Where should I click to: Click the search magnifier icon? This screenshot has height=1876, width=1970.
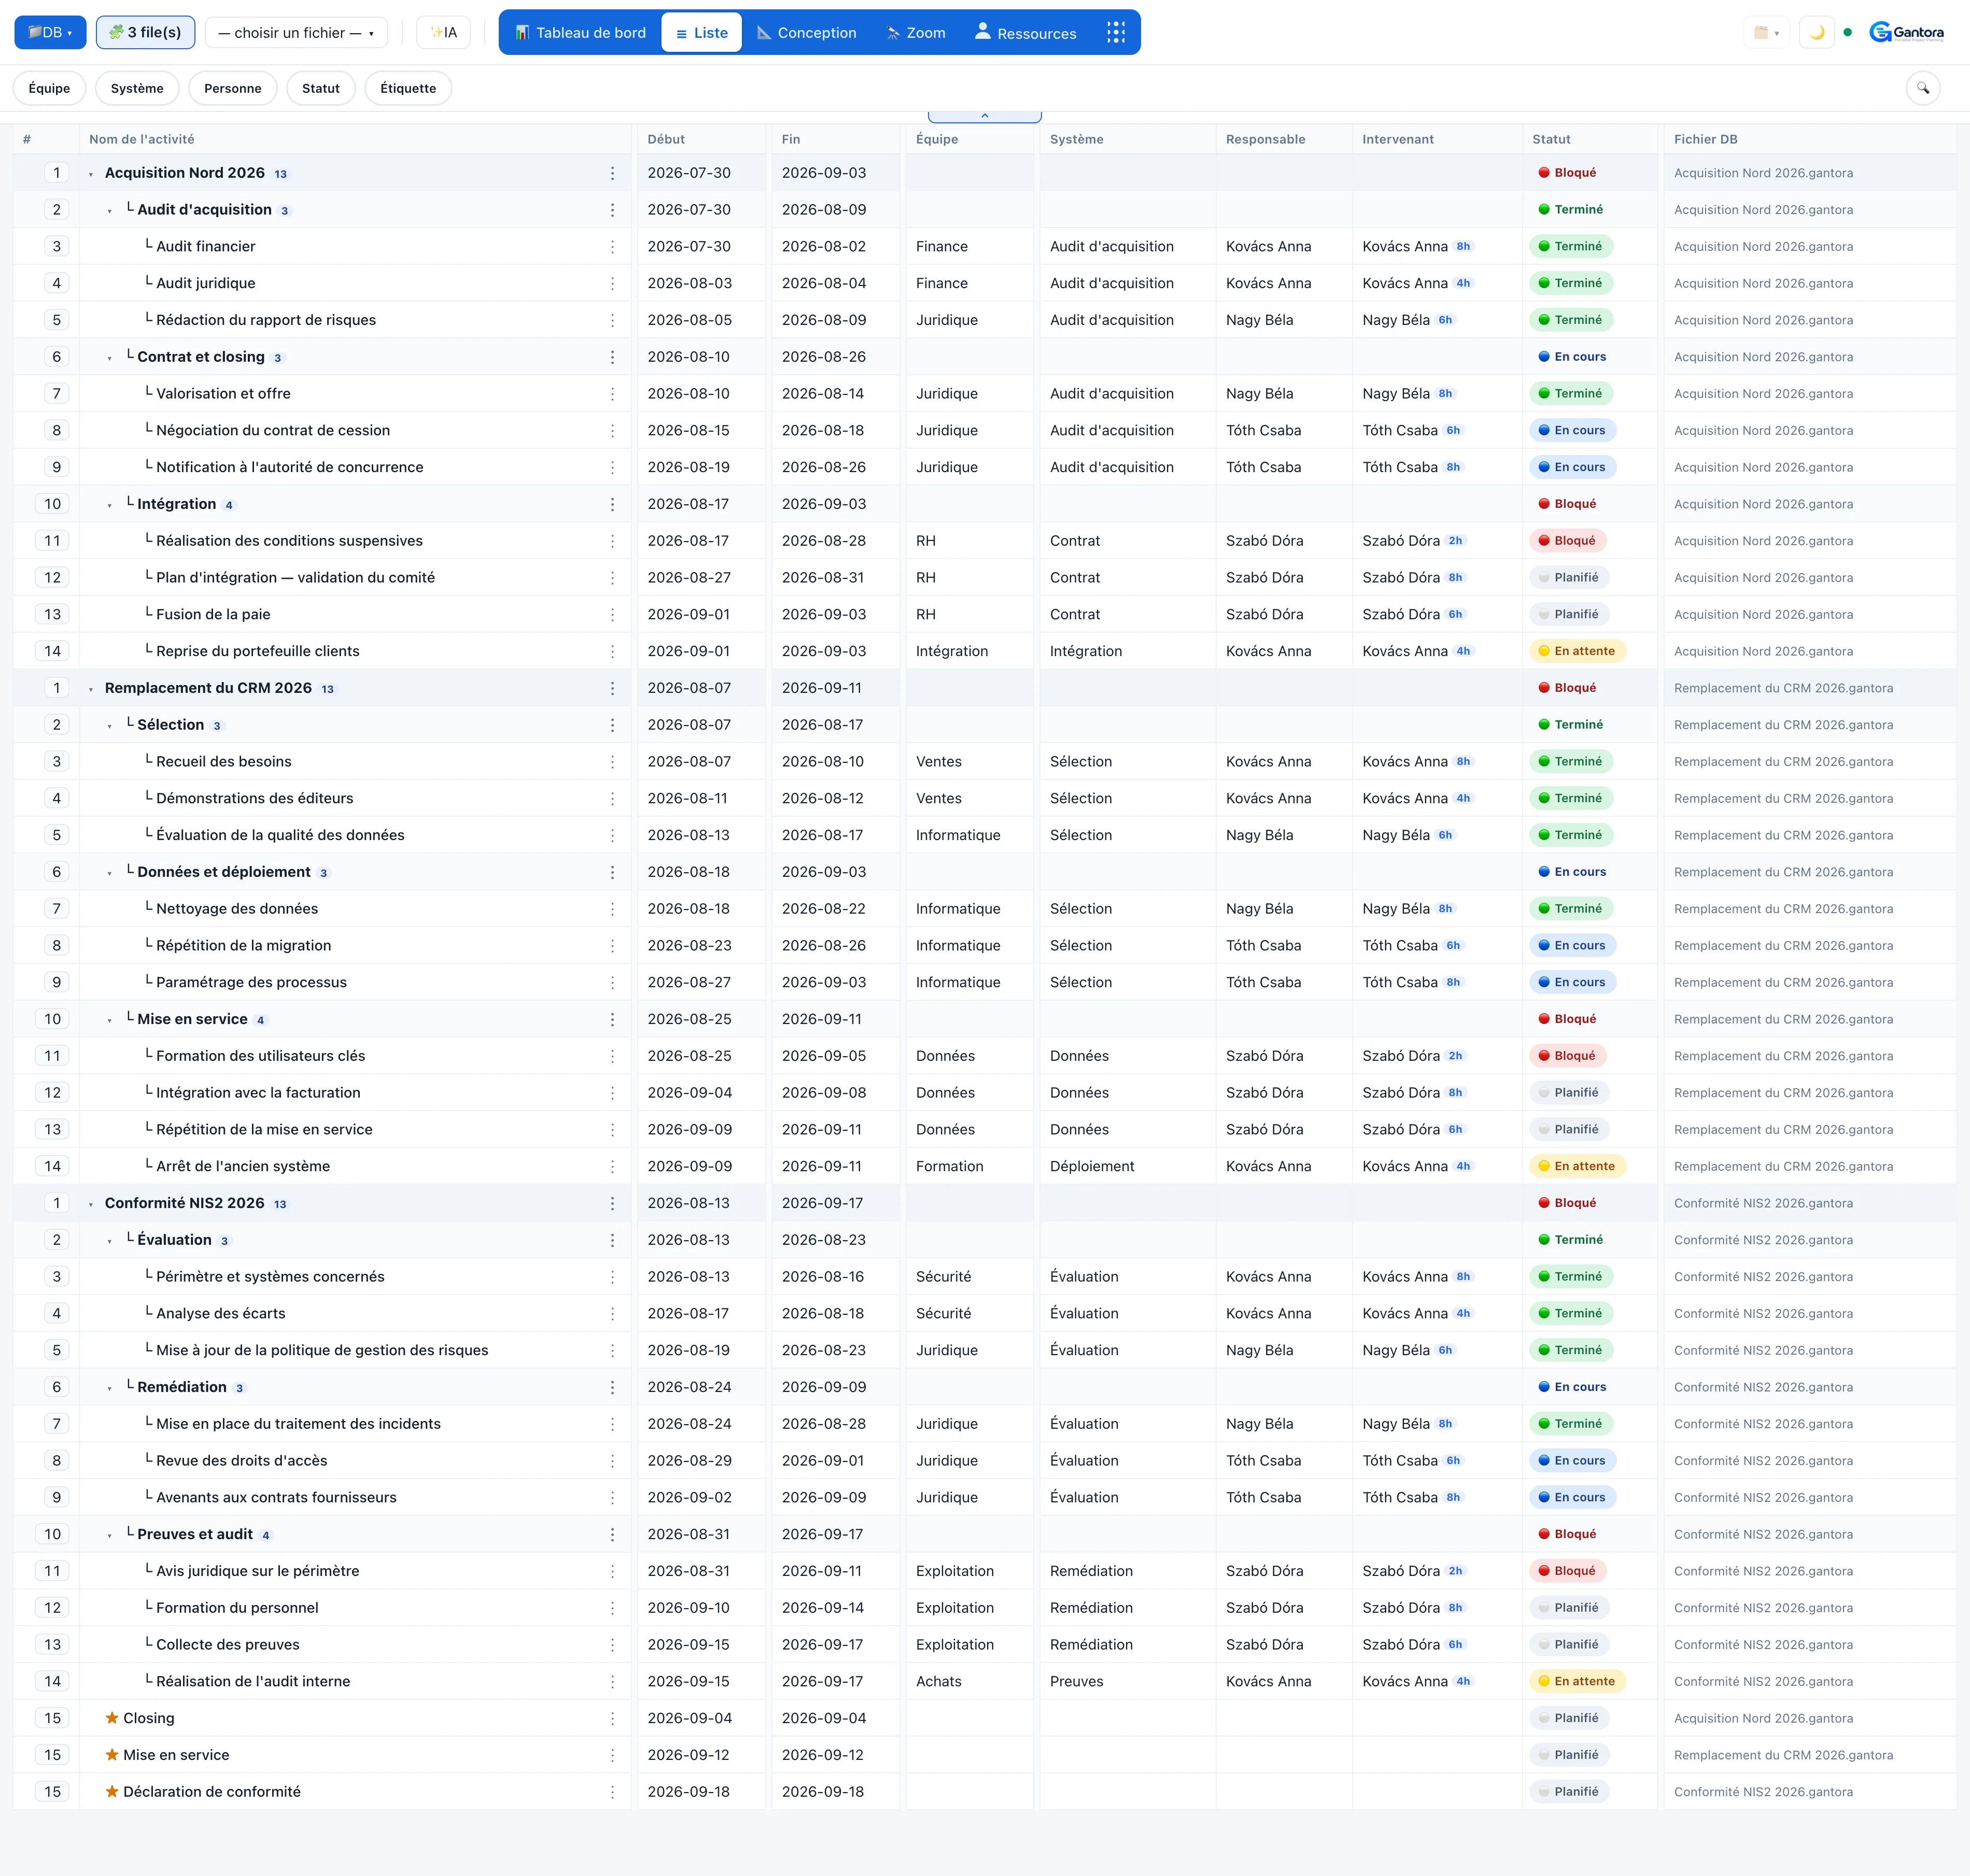tap(1922, 88)
